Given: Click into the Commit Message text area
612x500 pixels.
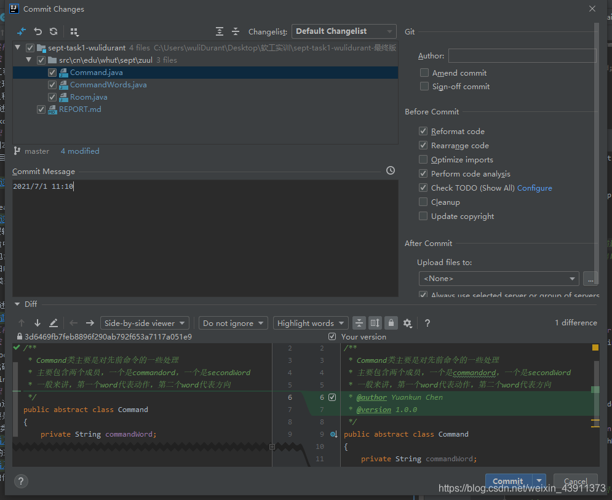Looking at the screenshot, I should [x=205, y=238].
